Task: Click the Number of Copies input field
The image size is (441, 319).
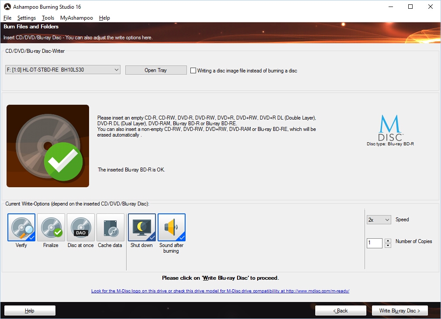Action: point(375,243)
